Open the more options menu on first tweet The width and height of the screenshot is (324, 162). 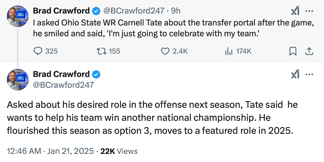coord(309,11)
